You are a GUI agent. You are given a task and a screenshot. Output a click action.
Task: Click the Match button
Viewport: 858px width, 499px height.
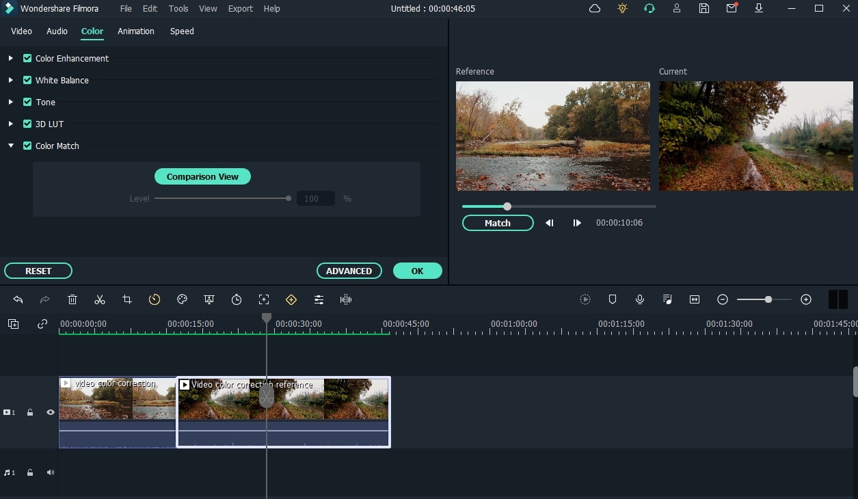tap(498, 223)
